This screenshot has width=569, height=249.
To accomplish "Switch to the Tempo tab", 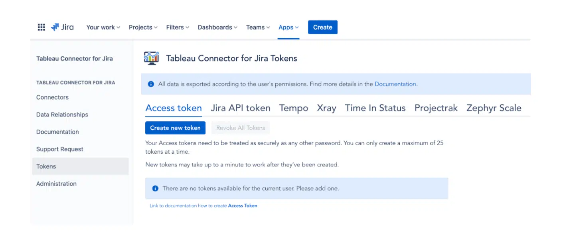I will pyautogui.click(x=294, y=108).
